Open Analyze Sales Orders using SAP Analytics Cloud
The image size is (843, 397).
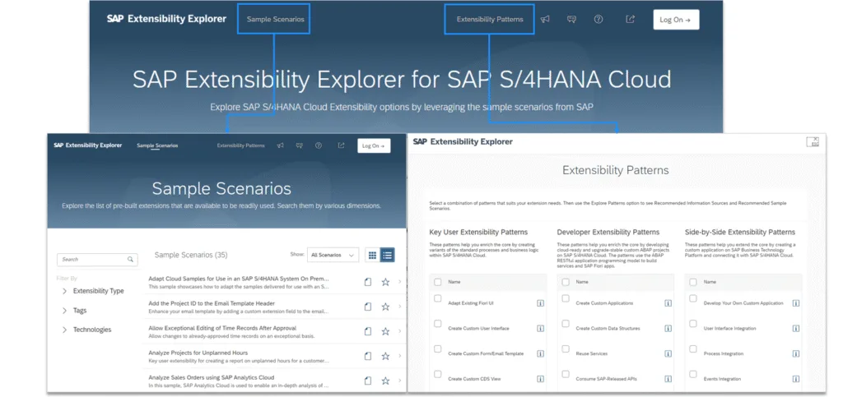pyautogui.click(x=212, y=377)
